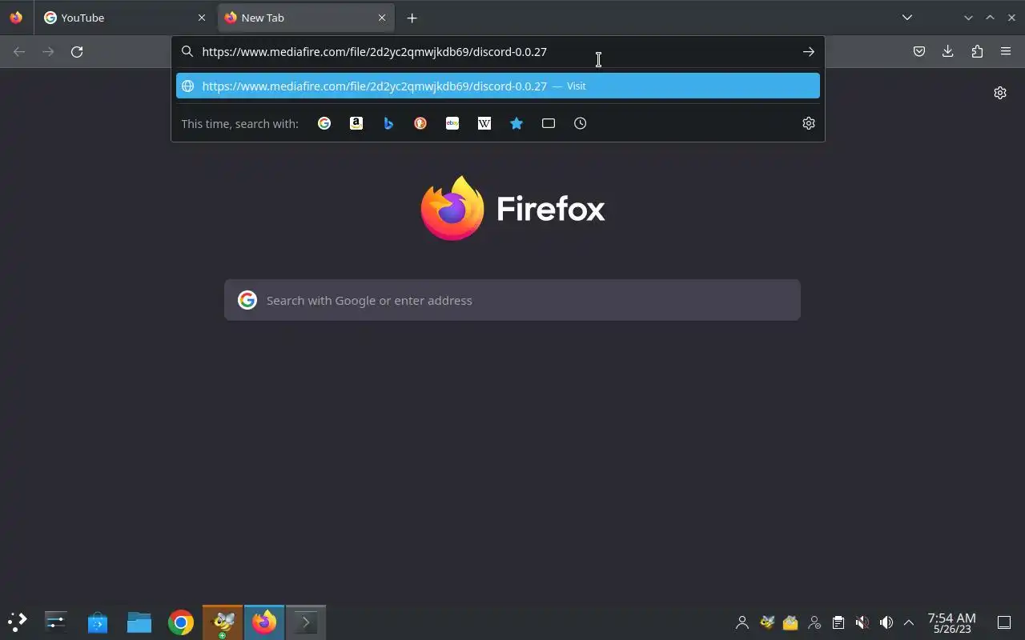Open the clipboard tray icon
The width and height of the screenshot is (1025, 640).
(838, 622)
